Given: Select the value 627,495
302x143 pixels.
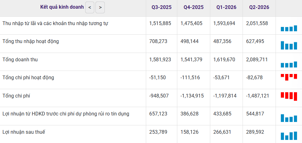Looking at the screenshot, I should (x=255, y=41).
